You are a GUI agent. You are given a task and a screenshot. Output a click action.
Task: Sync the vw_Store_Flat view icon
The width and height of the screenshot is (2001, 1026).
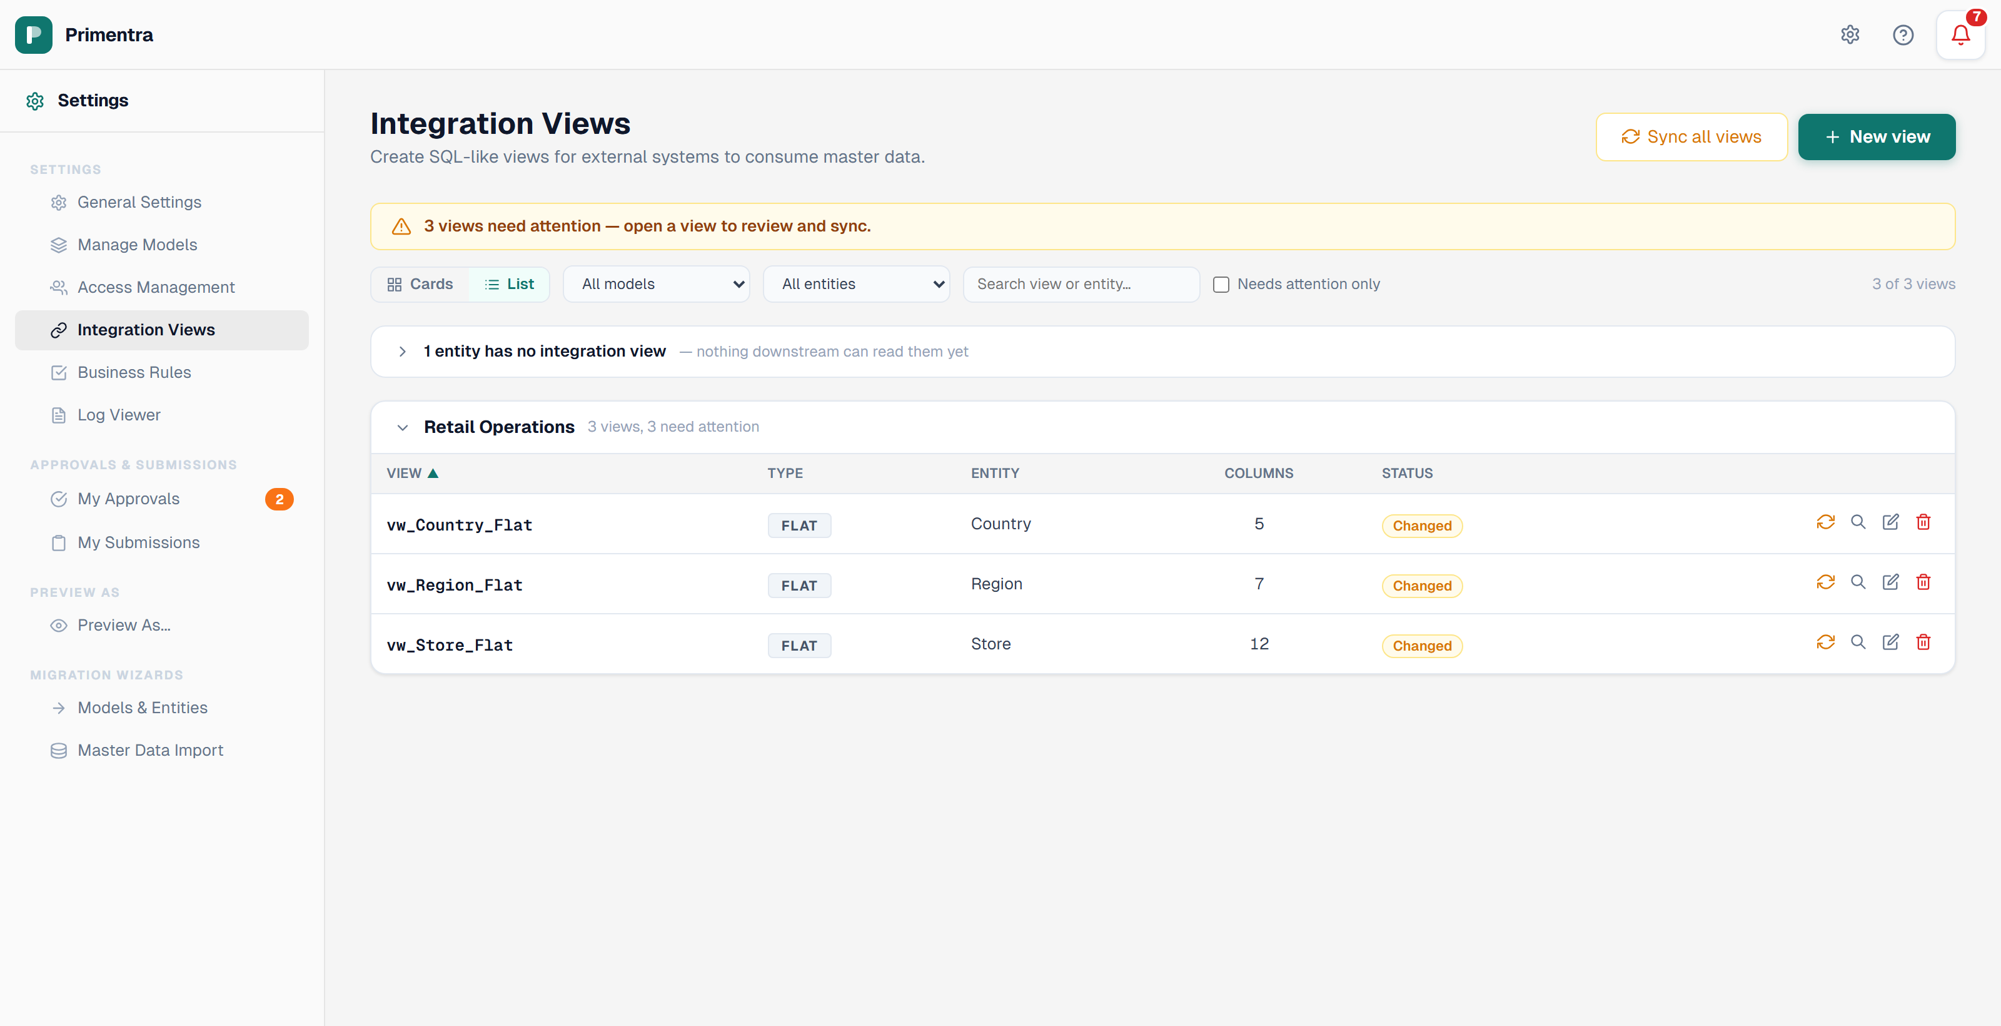point(1825,642)
